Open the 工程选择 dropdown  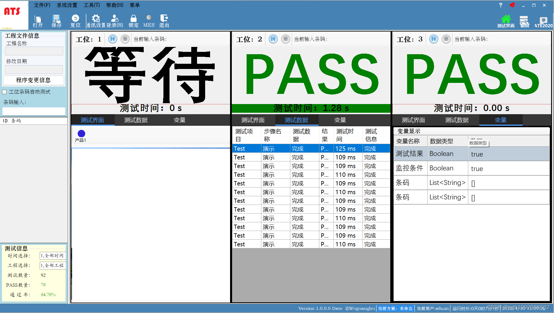[x=52, y=265]
